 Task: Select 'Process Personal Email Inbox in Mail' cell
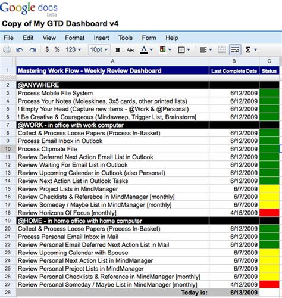point(112,237)
